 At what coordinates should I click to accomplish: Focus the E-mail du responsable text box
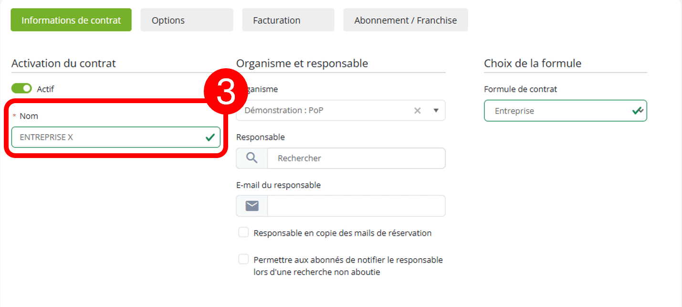[356, 206]
